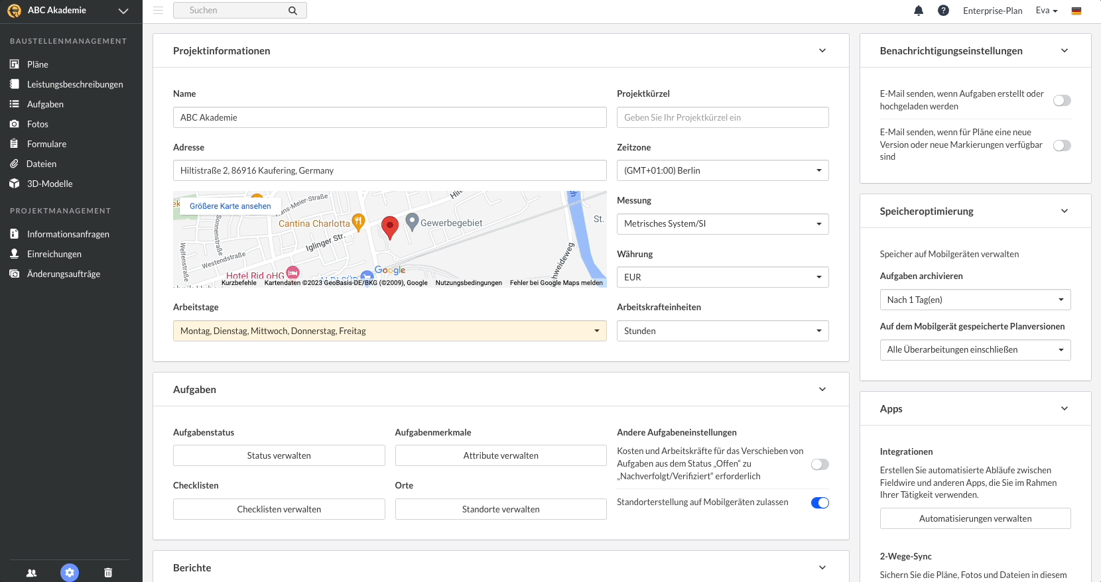This screenshot has width=1101, height=582.
Task: Open the Messung Metrisches System dropdown
Action: (x=722, y=224)
